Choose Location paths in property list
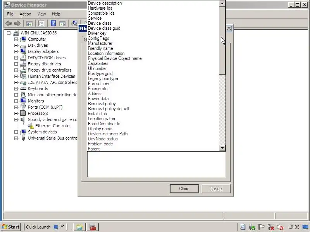 [153, 119]
